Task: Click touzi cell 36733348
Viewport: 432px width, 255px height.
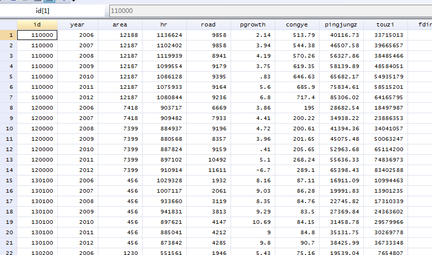Action: [386, 243]
